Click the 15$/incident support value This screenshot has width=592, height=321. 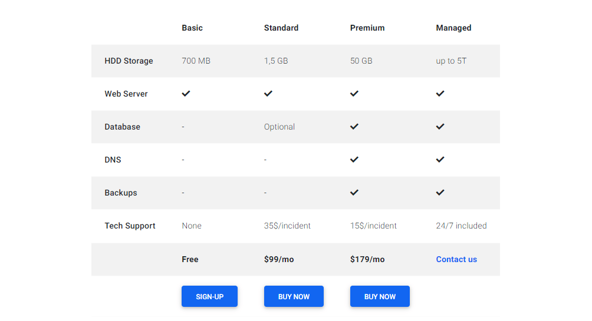coord(373,226)
